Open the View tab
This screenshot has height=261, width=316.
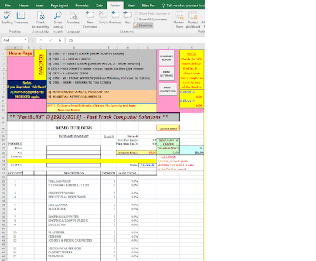click(x=131, y=5)
